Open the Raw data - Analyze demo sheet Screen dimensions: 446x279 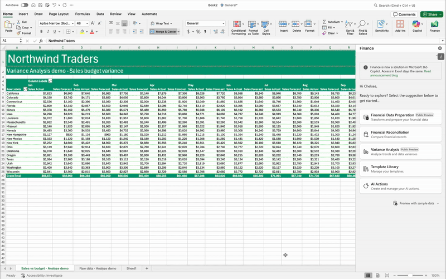click(x=98, y=268)
